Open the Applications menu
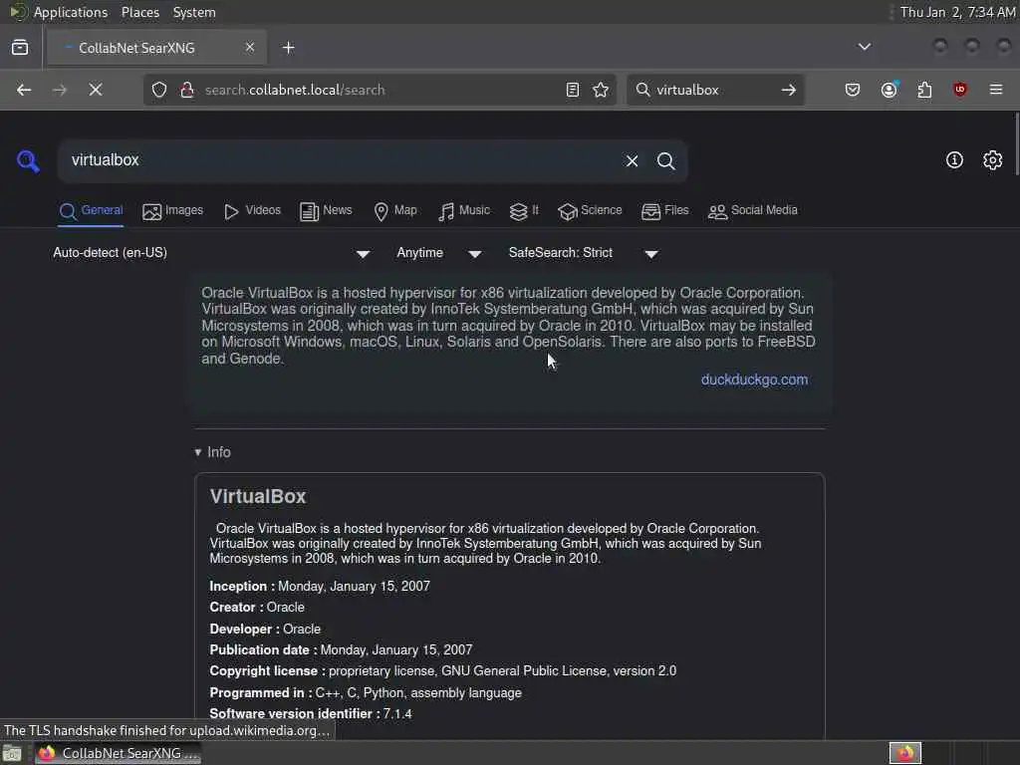 click(x=71, y=12)
